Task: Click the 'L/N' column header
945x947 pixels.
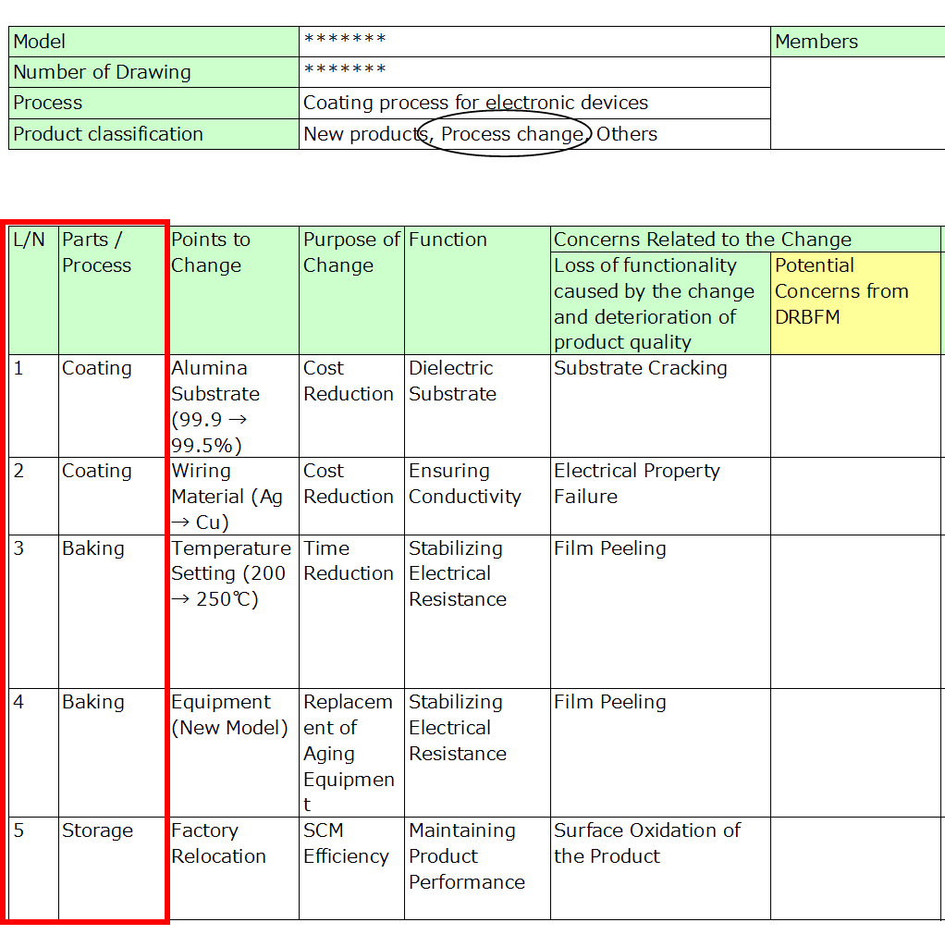Action: pyautogui.click(x=34, y=290)
